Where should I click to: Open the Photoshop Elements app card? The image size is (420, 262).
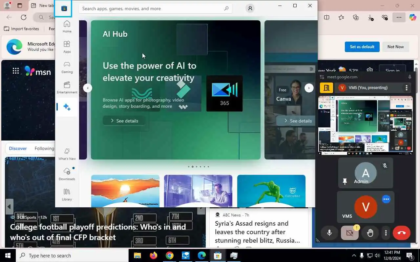[x=125, y=191]
